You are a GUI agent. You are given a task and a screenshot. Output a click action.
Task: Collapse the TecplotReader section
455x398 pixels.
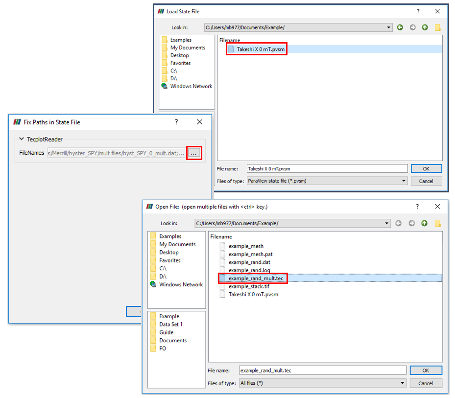coord(22,140)
